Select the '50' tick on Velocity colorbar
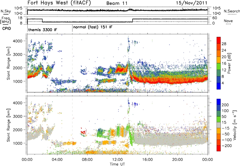The image size is (240, 166). click(x=224, y=117)
